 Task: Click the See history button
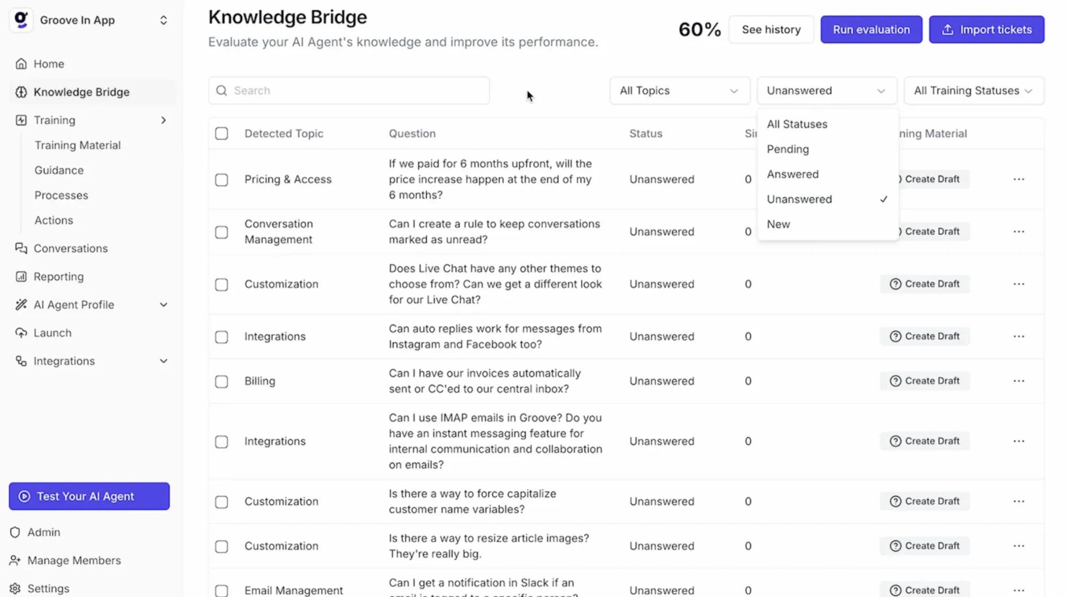(771, 29)
